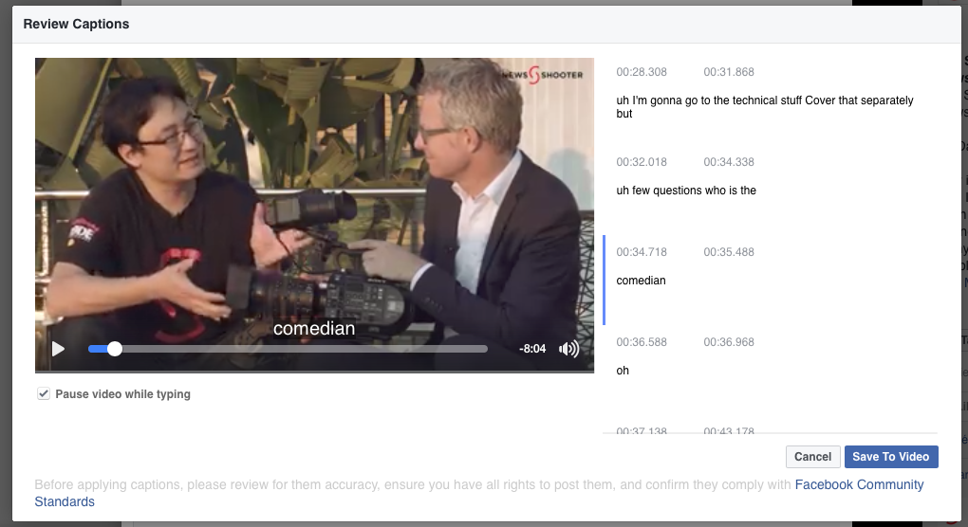The image size is (968, 527).
Task: Click the News Shooter logo on the video
Action: [x=542, y=74]
